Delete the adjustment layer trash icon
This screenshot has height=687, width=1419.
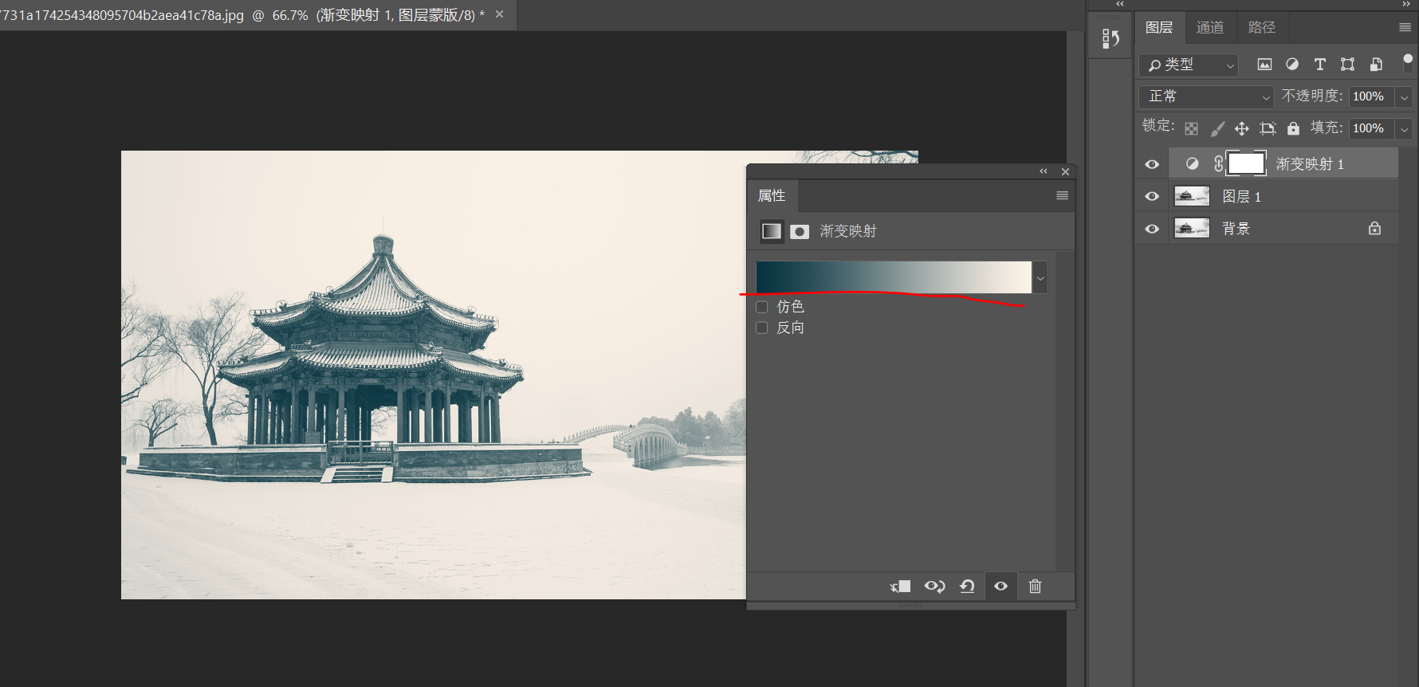(x=1035, y=587)
